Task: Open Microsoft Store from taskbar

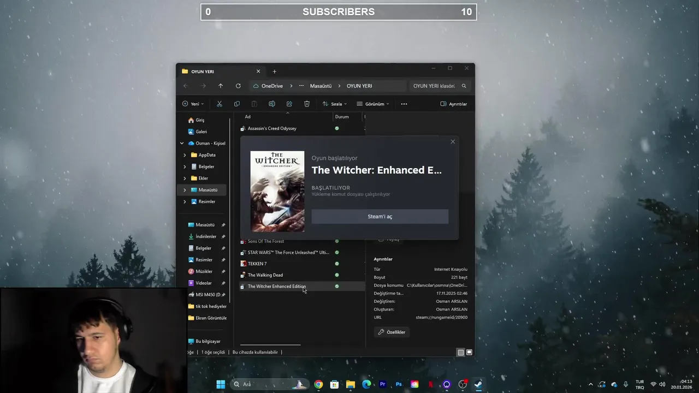Action: click(x=334, y=384)
